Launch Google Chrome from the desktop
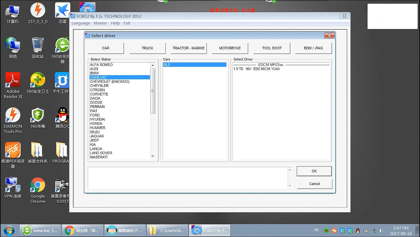This screenshot has width=420, height=237. pyautogui.click(x=38, y=190)
